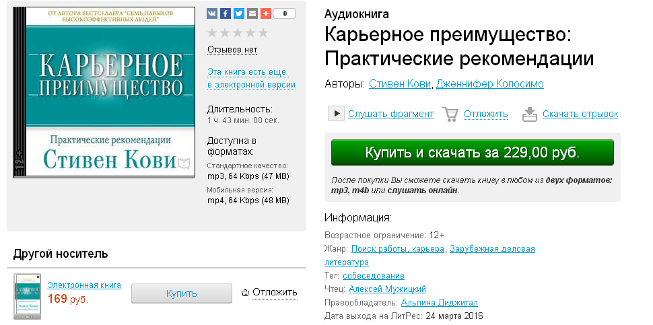Click the basket icon beside bottom Отложить
Screen dimensions: 653x325
(x=245, y=293)
